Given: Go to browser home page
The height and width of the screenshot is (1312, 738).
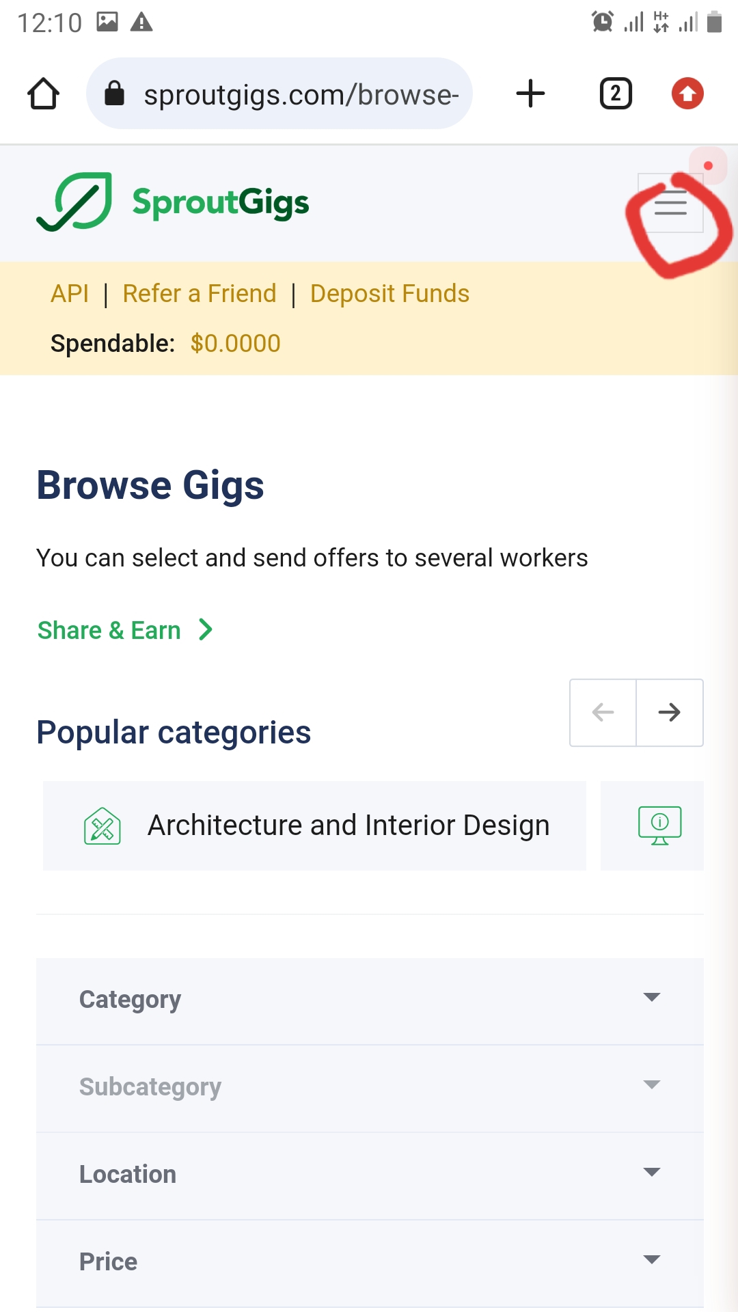Looking at the screenshot, I should tap(43, 94).
